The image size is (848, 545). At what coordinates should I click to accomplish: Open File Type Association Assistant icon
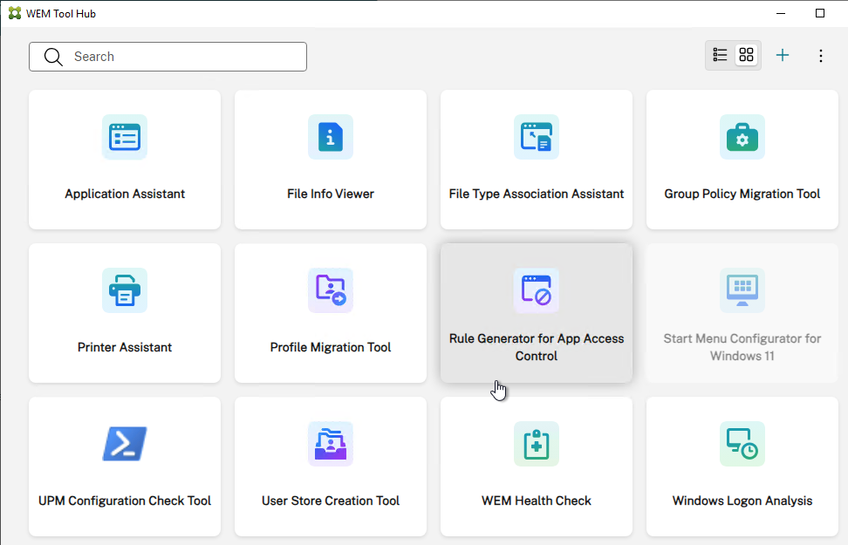537,137
